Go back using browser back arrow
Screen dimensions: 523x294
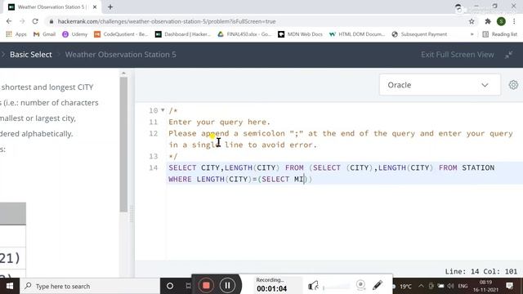tap(9, 21)
